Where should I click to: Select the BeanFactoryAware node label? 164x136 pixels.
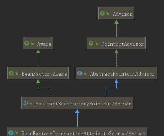point(44,74)
